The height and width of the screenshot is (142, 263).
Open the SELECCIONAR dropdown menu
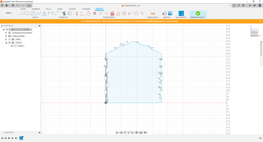tap(181, 17)
